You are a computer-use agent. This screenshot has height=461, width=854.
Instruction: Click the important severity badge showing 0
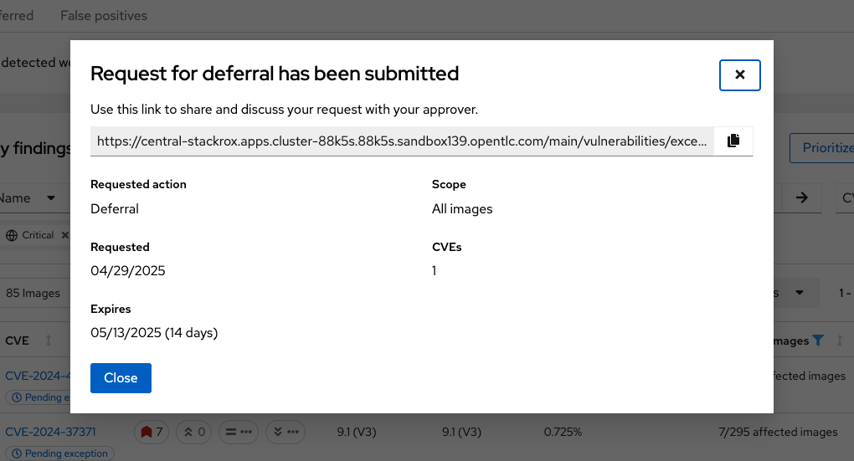(x=194, y=433)
